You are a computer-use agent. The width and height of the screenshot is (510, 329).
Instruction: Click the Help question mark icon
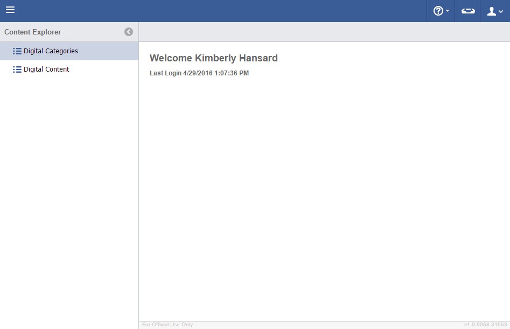pos(438,11)
